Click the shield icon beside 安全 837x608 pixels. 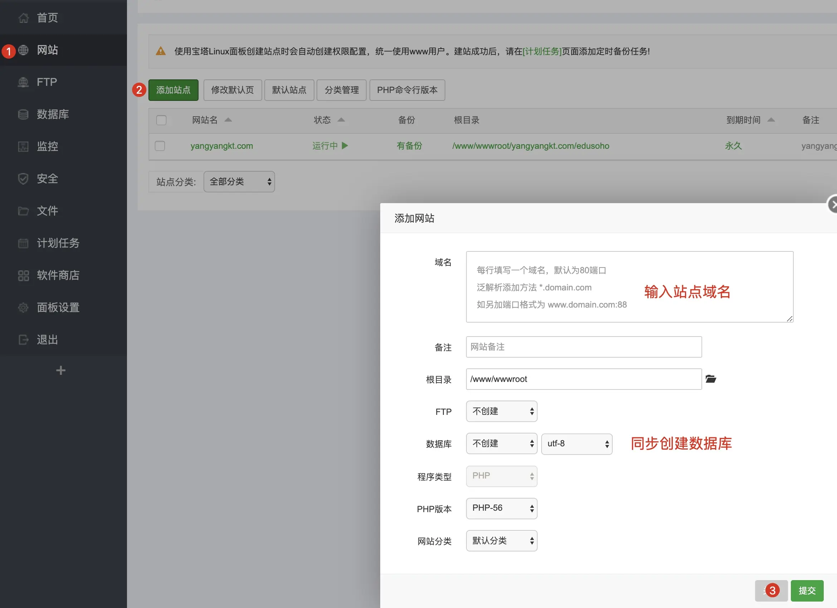[23, 179]
